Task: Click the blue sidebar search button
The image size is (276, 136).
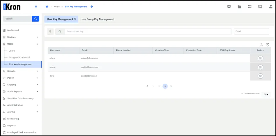Action: pyautogui.click(x=35, y=19)
